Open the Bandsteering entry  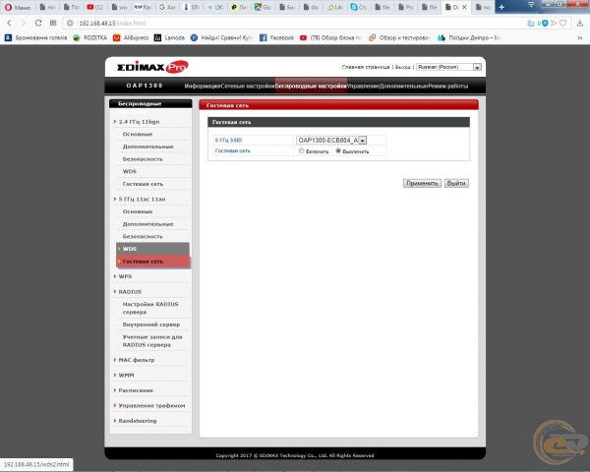(x=138, y=421)
